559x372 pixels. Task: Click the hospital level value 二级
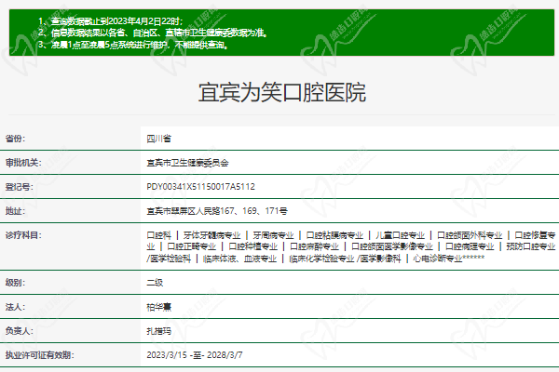[x=155, y=282]
